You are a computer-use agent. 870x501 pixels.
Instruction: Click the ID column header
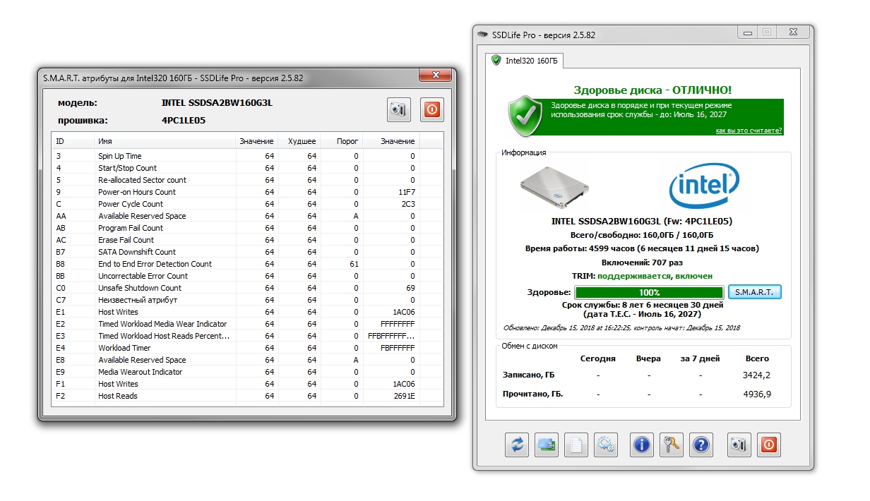click(x=73, y=141)
